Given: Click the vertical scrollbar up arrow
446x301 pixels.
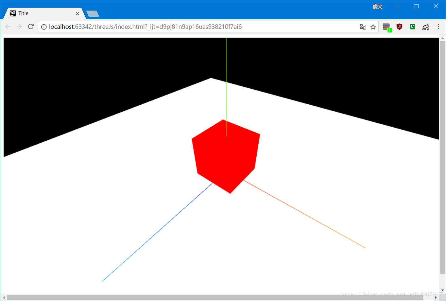Looking at the screenshot, I should pyautogui.click(x=443, y=39).
